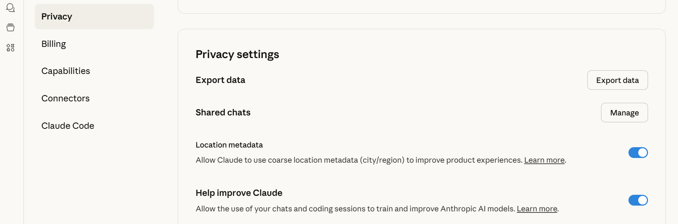Switch to the Billing section
Image resolution: width=678 pixels, height=224 pixels.
53,44
